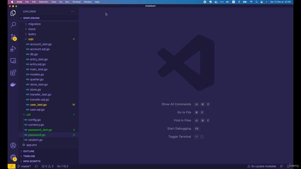301x169 pixels.
Task: Open the Code application menu
Action: click(x=19, y=2)
